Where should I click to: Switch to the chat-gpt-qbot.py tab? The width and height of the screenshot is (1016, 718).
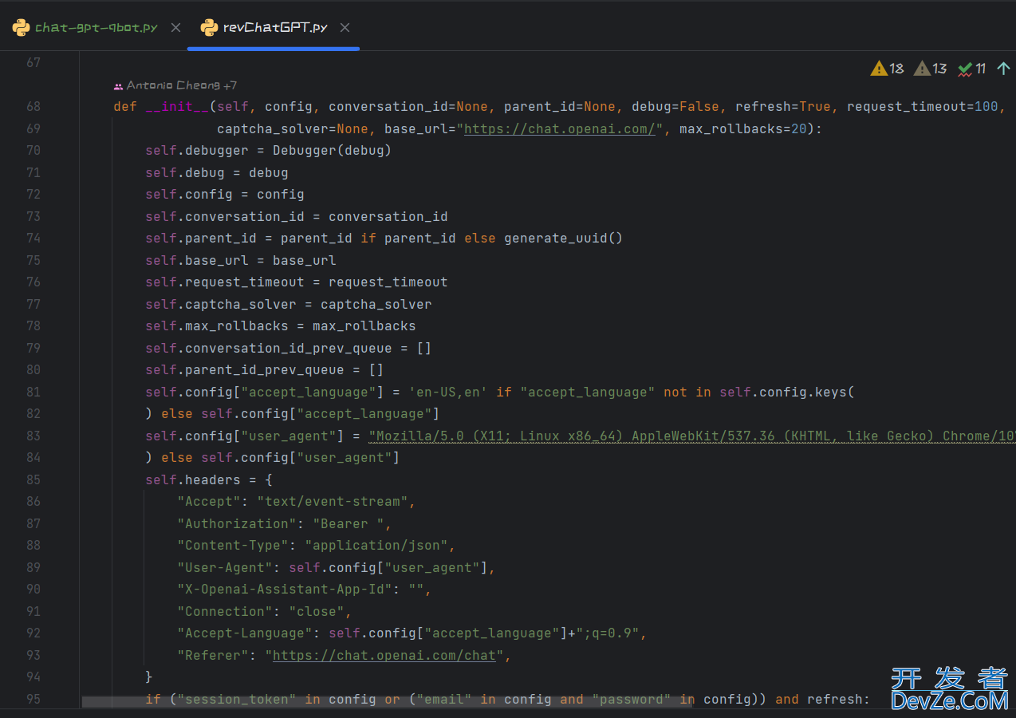coord(96,27)
